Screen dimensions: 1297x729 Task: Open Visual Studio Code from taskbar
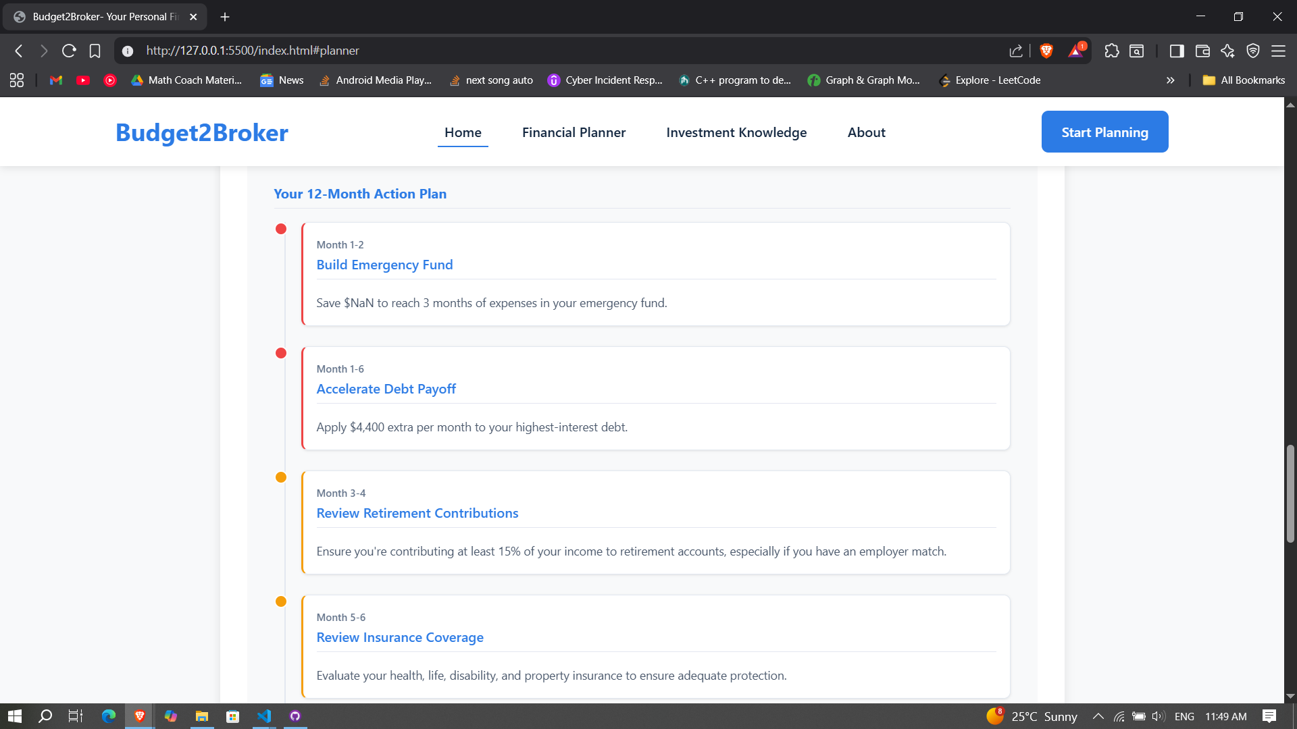coord(264,716)
